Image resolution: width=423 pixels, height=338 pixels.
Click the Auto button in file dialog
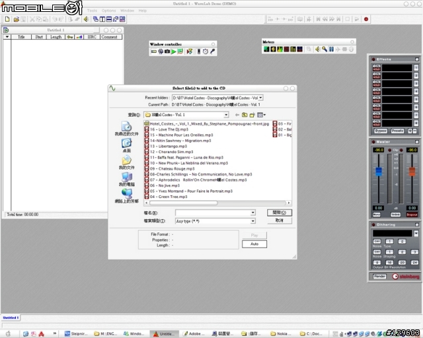point(254,244)
